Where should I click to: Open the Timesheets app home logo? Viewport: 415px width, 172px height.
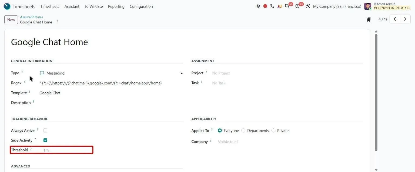click(7, 6)
